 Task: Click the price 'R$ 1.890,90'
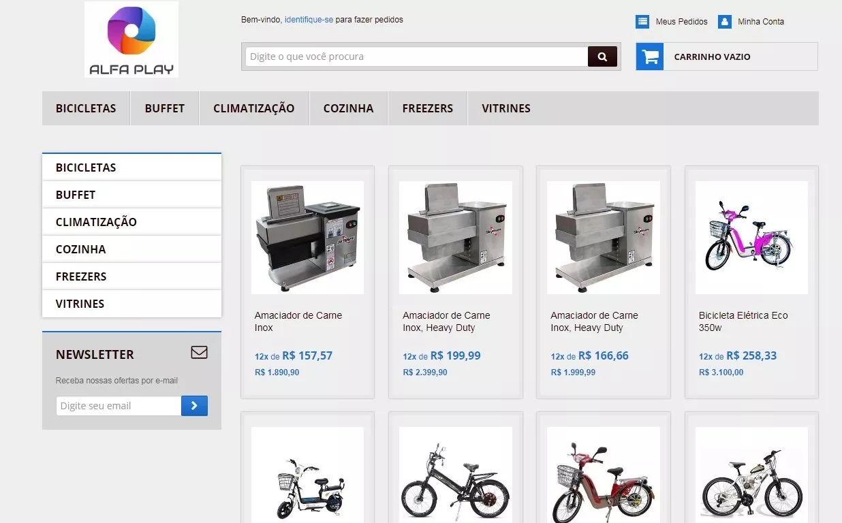coord(277,373)
